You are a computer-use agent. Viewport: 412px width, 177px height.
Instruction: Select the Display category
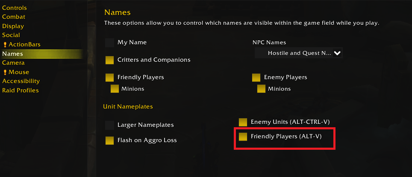pyautogui.click(x=13, y=26)
